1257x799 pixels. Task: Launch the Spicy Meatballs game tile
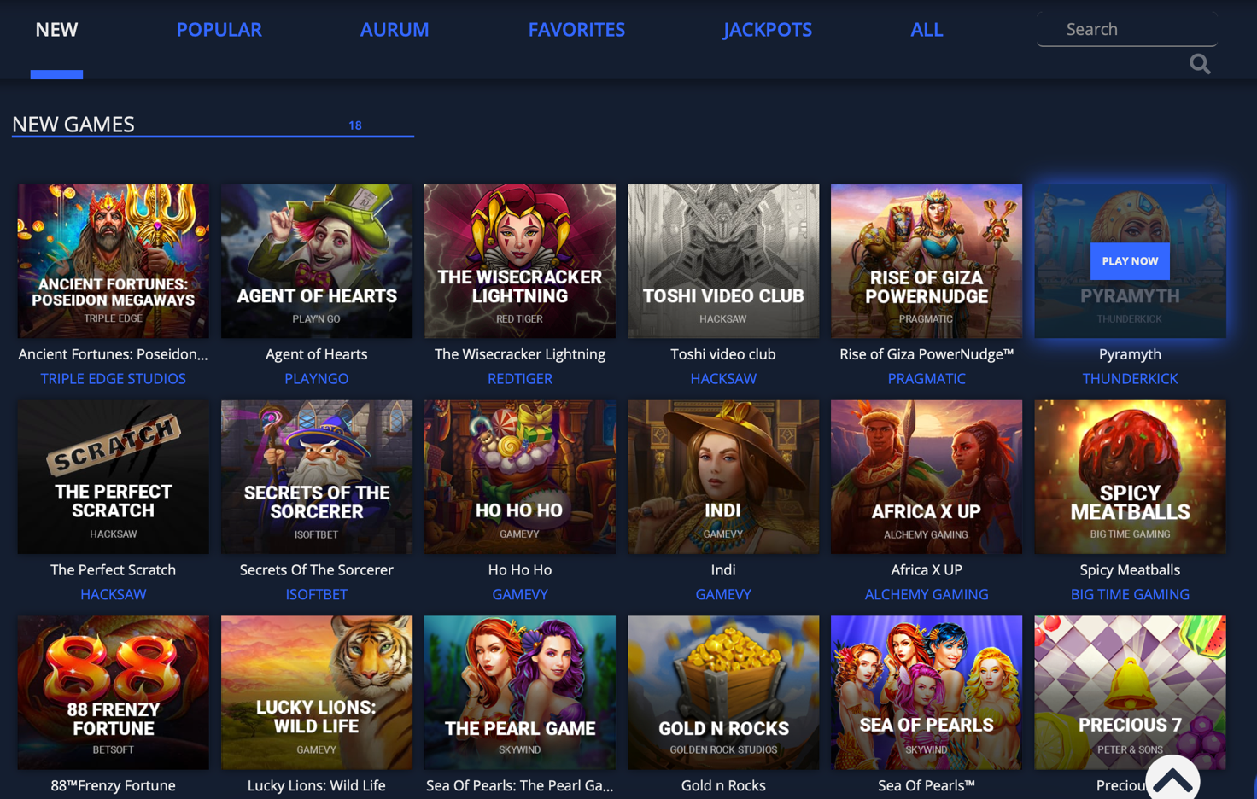click(1130, 477)
